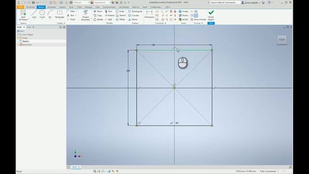Select the Copy tool

point(98,15)
